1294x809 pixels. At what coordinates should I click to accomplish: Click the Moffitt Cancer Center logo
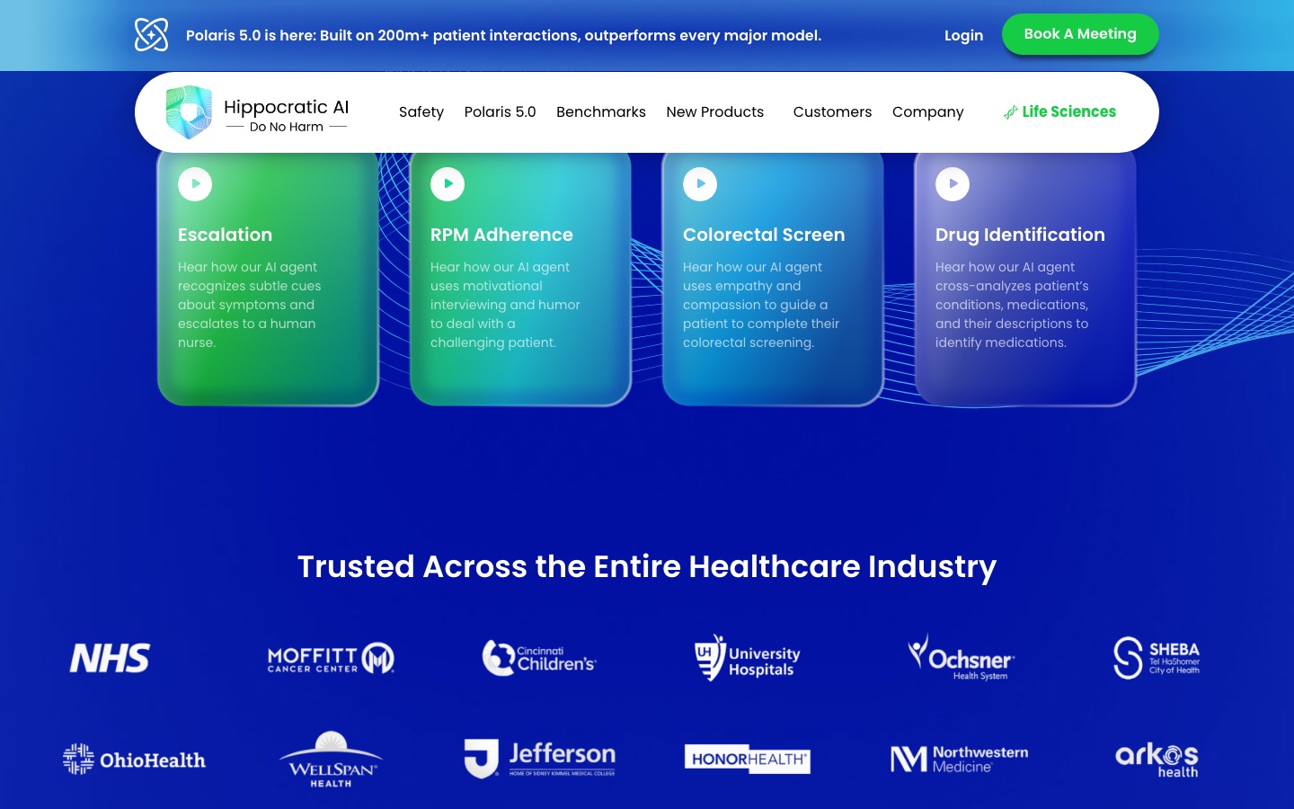click(x=331, y=658)
